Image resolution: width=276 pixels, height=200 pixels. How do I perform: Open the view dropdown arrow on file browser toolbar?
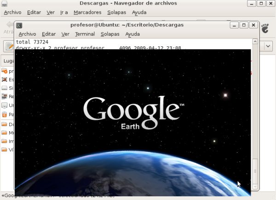[x=268, y=46]
